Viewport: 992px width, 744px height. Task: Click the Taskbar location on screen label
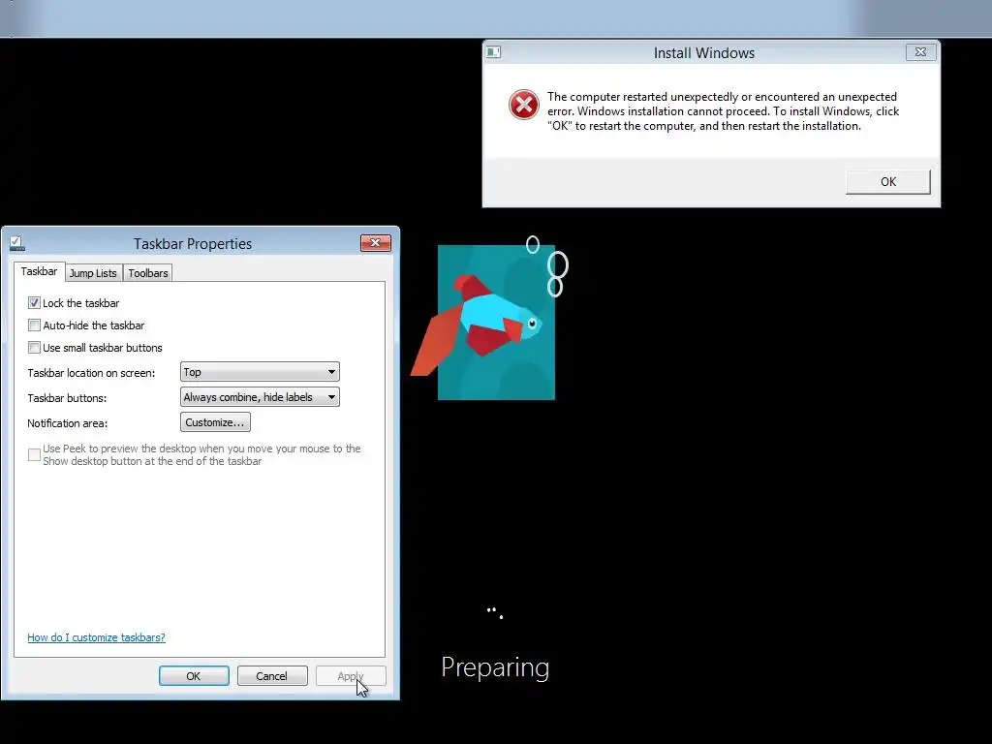coord(91,373)
